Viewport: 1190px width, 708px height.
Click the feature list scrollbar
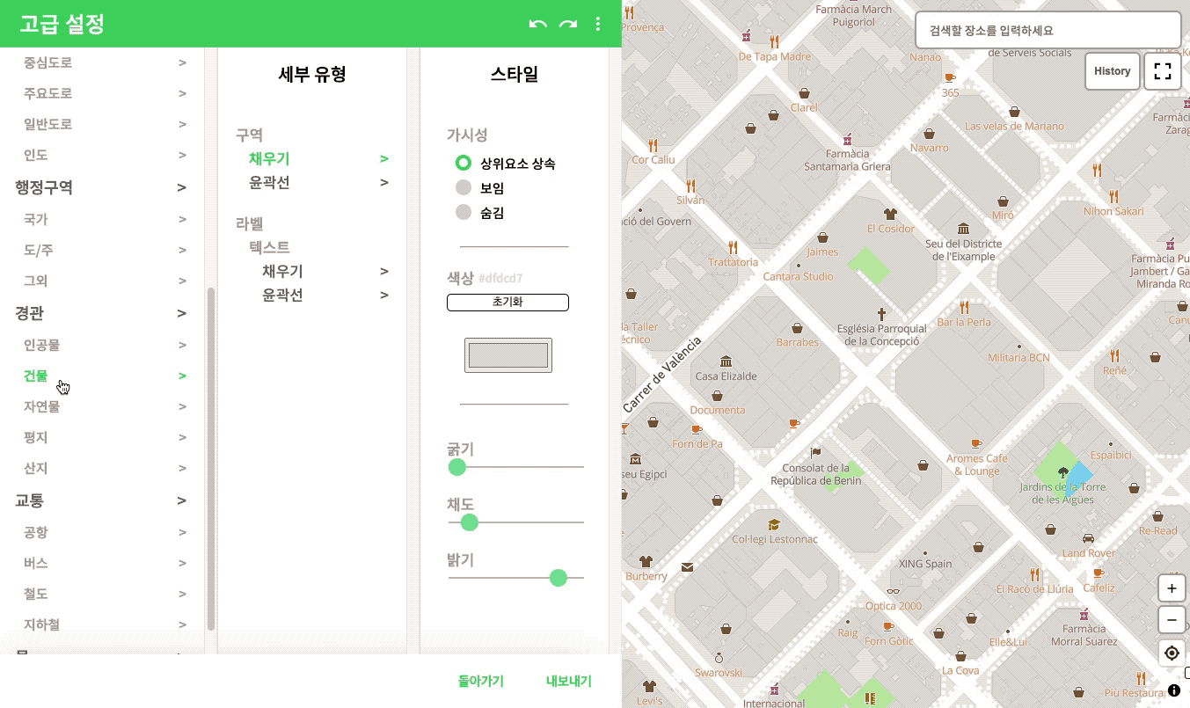point(210,458)
